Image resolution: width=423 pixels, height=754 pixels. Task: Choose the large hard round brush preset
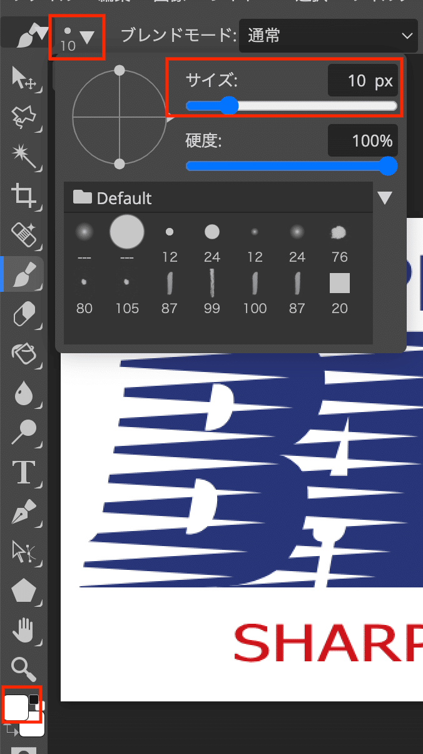pos(127,232)
